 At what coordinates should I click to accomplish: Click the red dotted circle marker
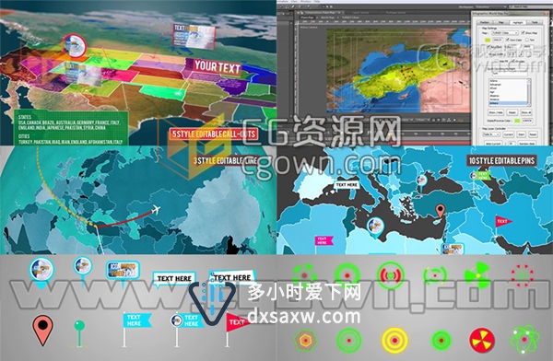pyautogui.click(x=523, y=275)
